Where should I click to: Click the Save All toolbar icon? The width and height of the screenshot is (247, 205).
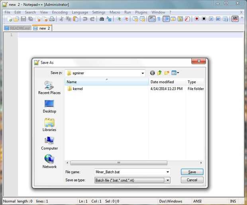point(31,19)
